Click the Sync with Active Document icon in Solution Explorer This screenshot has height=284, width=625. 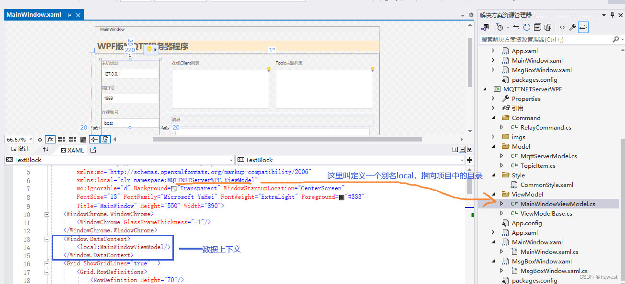516,27
